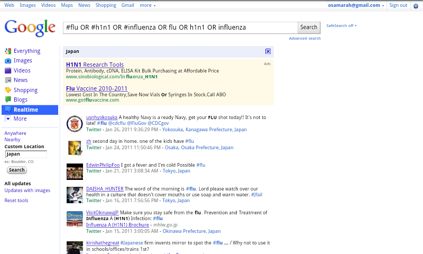Viewport: 423px width, 254px height.
Task: Click All updates filter text
Action: click(17, 184)
